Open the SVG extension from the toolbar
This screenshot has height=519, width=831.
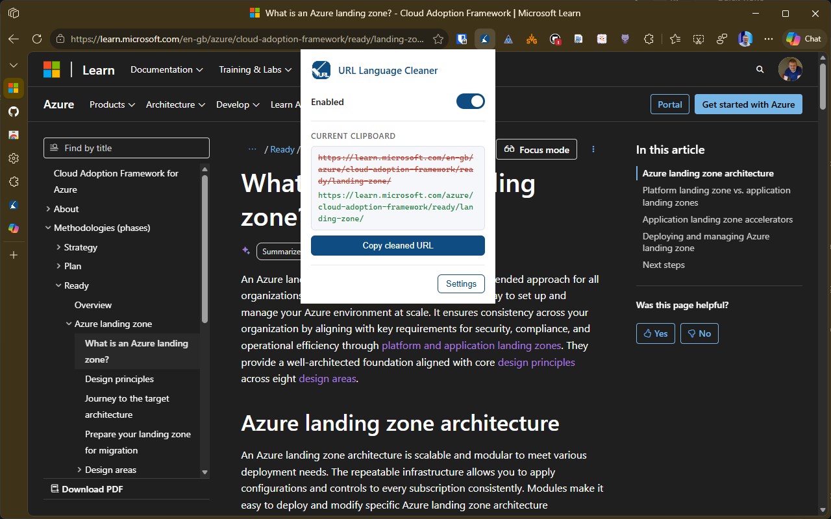point(531,39)
